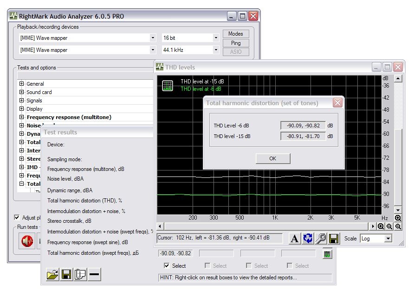
Task: Toggle the Adjust playback checkbox
Action: pos(17,218)
